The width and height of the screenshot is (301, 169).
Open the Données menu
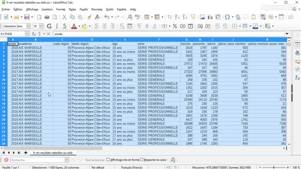(x=97, y=9)
